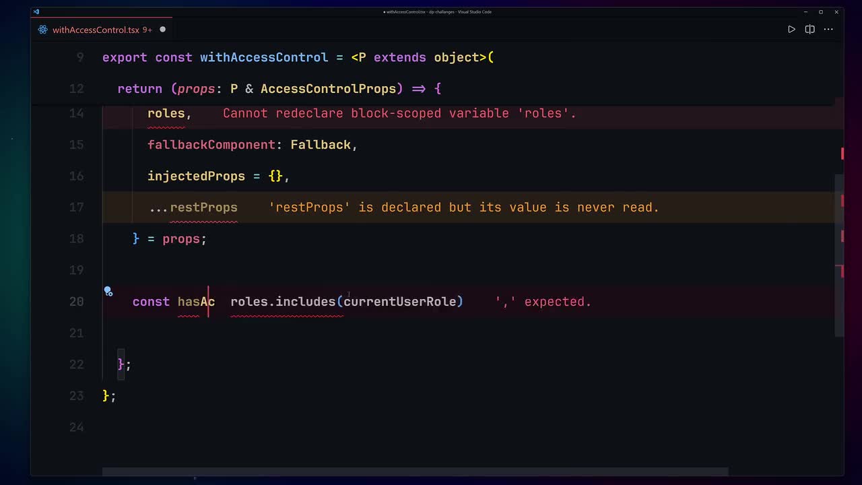Click the 'restProps is declared but never read' warning
Image resolution: width=862 pixels, height=485 pixels.
click(x=463, y=207)
